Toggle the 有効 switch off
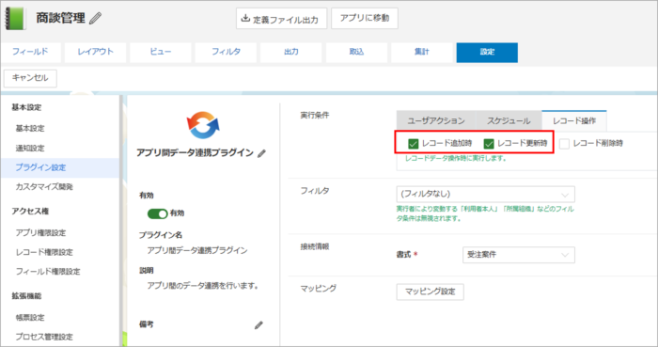This screenshot has height=347, width=658. 157,213
